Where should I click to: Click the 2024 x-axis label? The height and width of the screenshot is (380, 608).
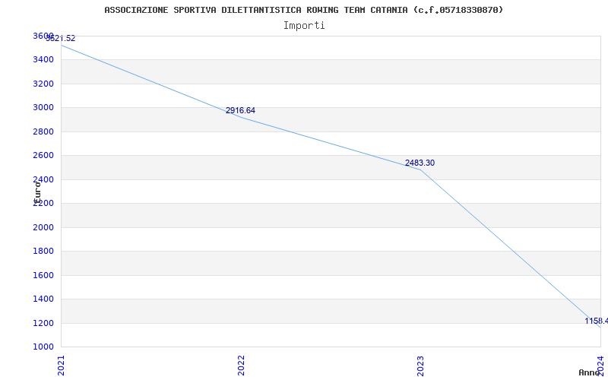600,366
